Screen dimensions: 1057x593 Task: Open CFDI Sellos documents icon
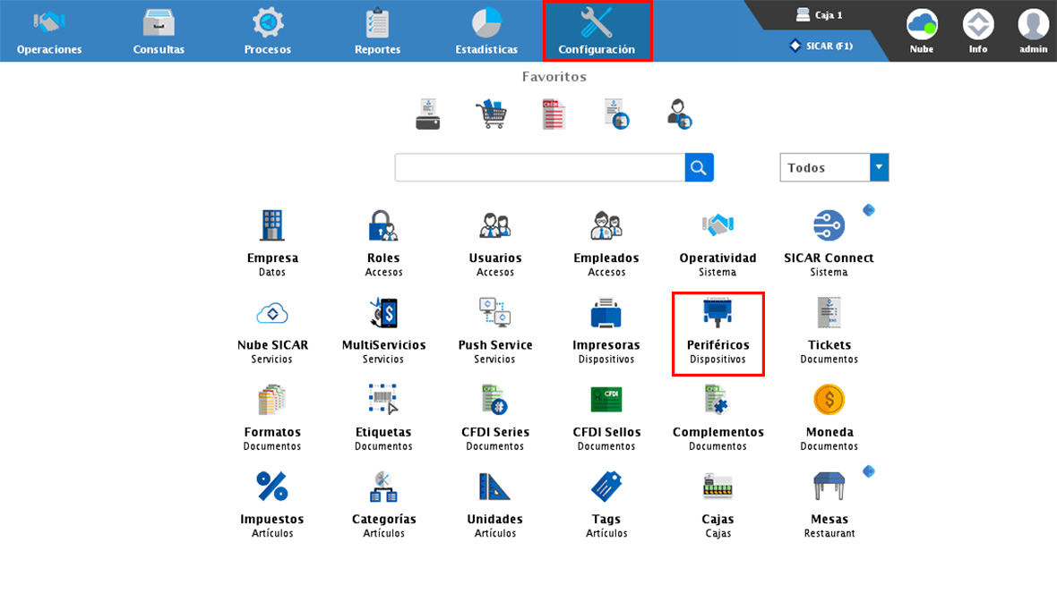(x=606, y=401)
